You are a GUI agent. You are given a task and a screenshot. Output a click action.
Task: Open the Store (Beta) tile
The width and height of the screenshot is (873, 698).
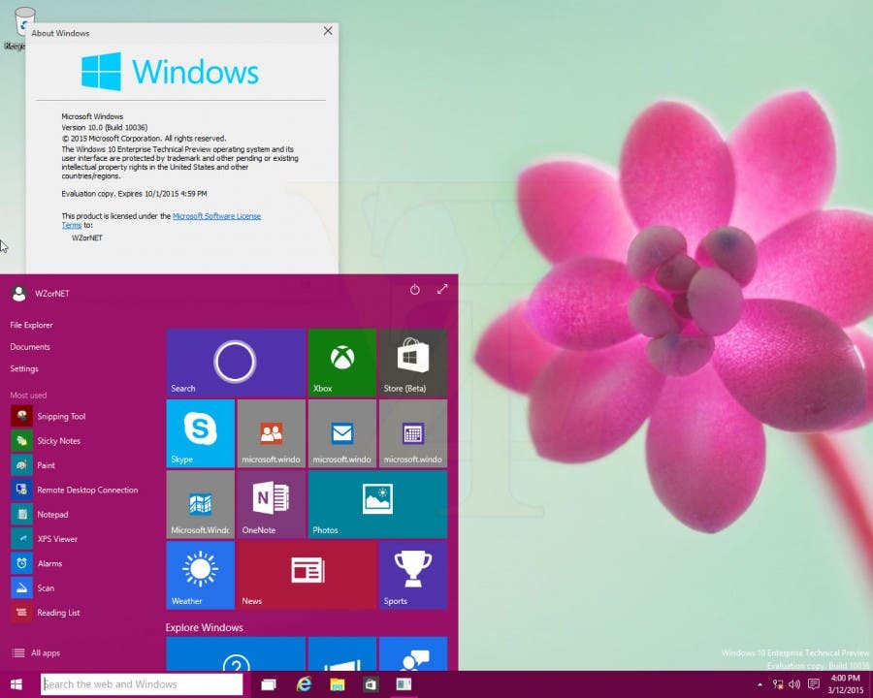pyautogui.click(x=412, y=363)
